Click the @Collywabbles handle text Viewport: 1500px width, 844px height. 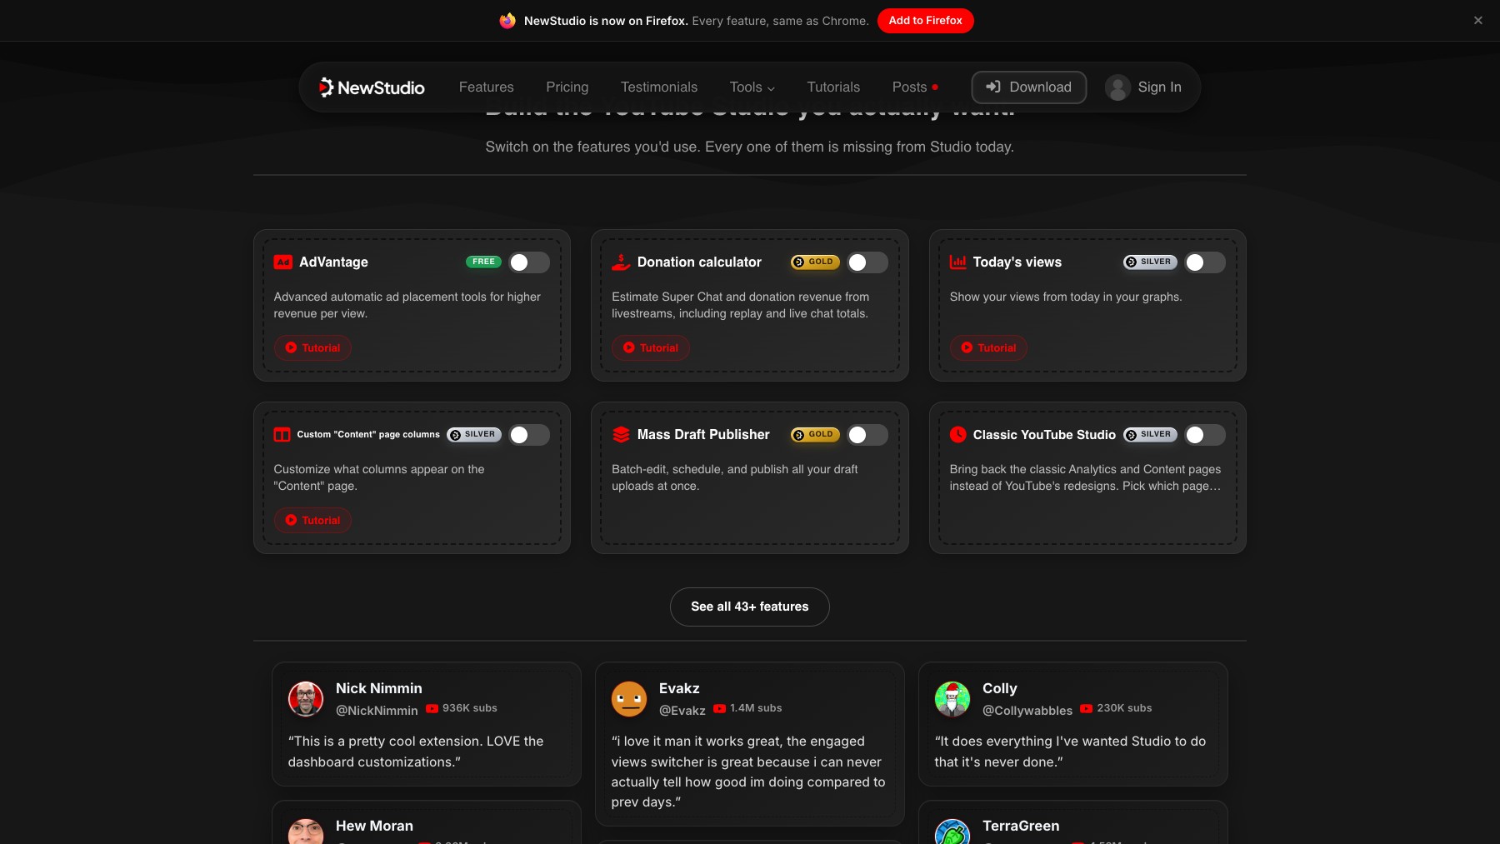point(1027,711)
